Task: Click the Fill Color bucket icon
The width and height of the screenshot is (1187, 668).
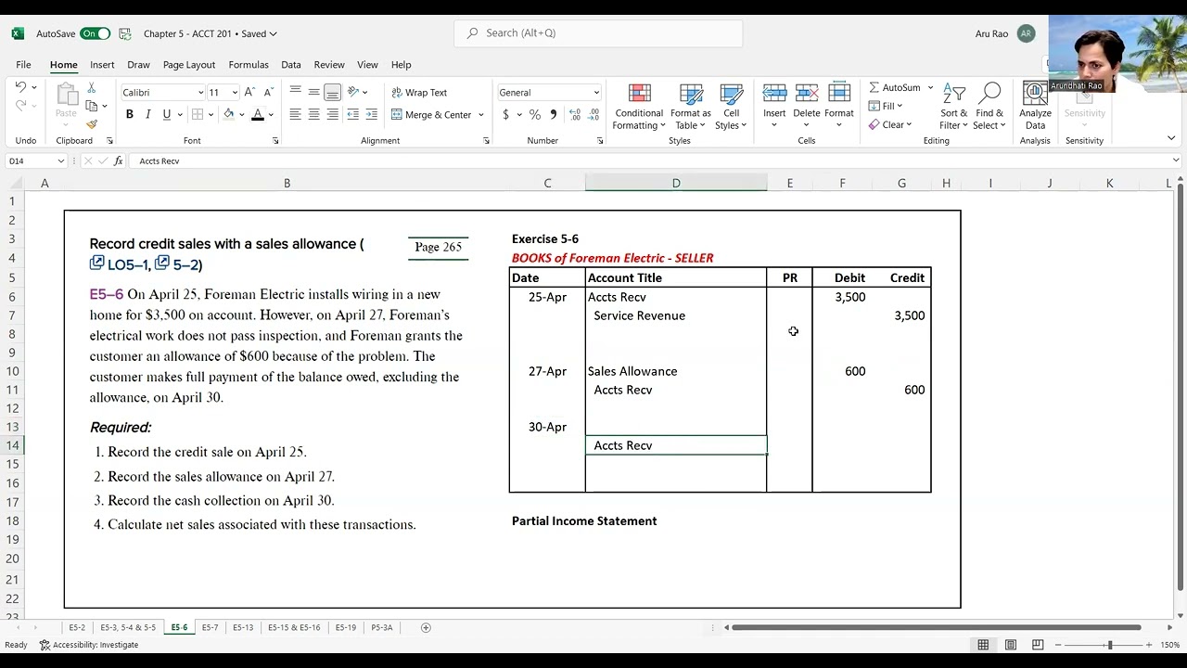Action: [229, 114]
